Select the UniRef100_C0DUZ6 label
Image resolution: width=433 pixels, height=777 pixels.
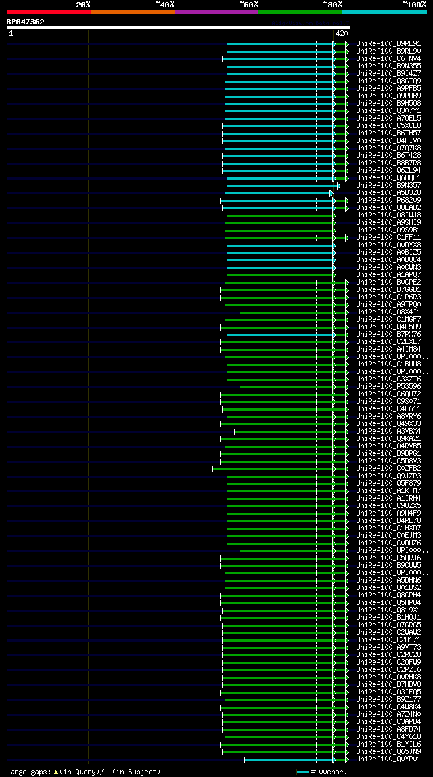(388, 543)
